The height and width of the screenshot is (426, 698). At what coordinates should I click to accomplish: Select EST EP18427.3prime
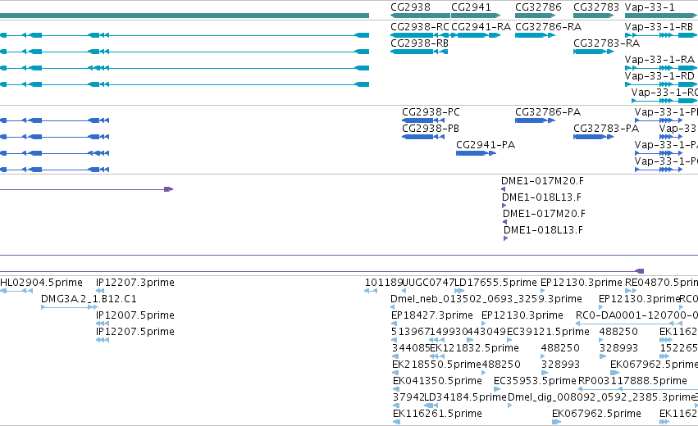431,315
